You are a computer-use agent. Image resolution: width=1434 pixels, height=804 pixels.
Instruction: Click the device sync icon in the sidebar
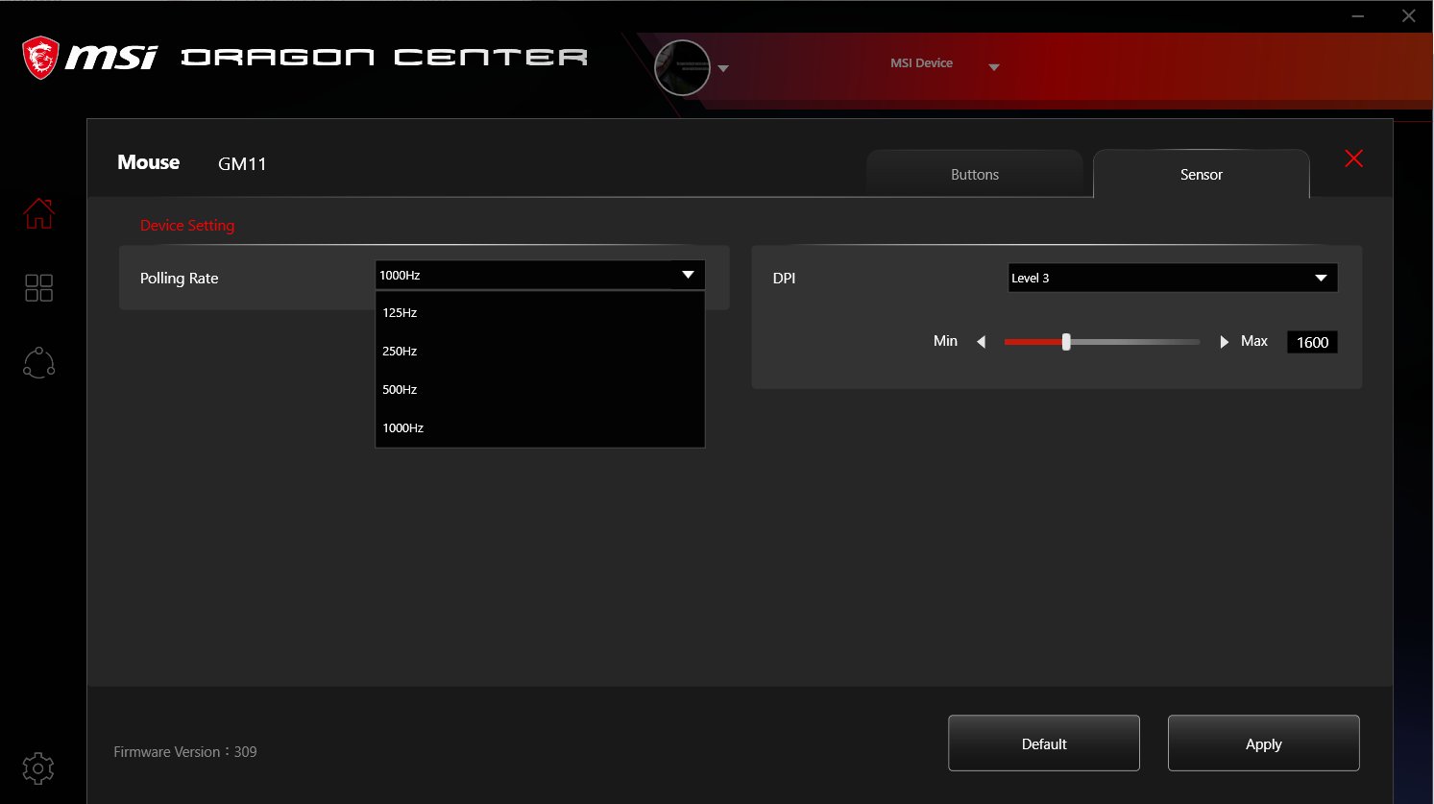(37, 362)
